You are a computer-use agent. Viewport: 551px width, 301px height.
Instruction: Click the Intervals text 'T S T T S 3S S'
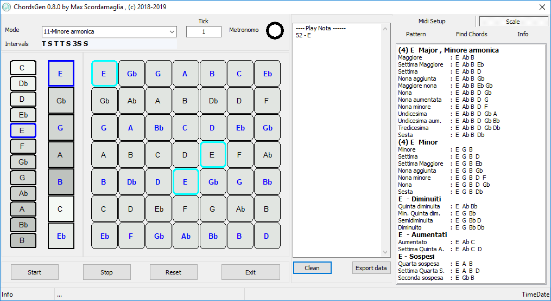[x=65, y=44]
